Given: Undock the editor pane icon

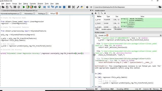Looking at the screenshot, I should coord(91,10).
